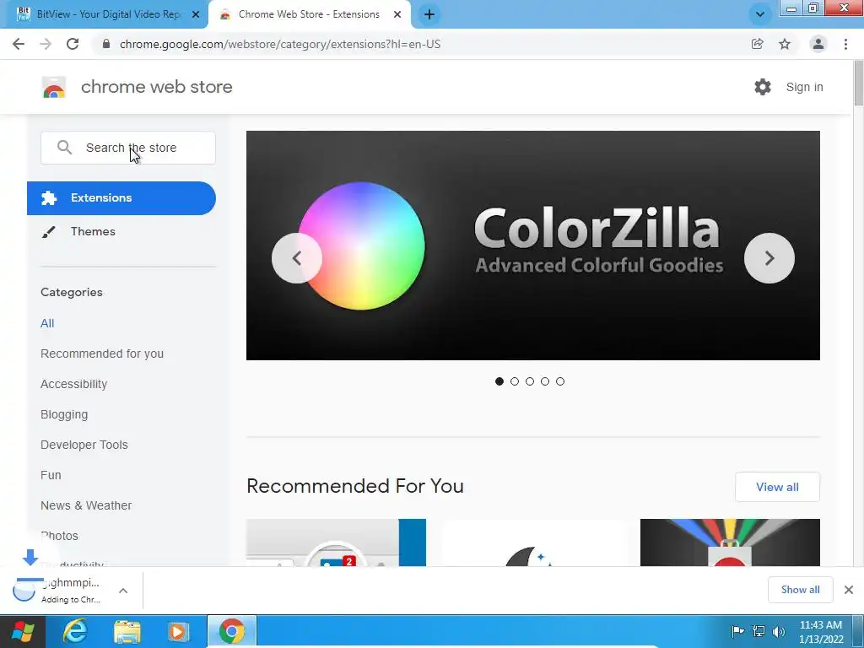Launch Internet Explorer from taskbar
Screen dimensions: 864x648
click(75, 631)
